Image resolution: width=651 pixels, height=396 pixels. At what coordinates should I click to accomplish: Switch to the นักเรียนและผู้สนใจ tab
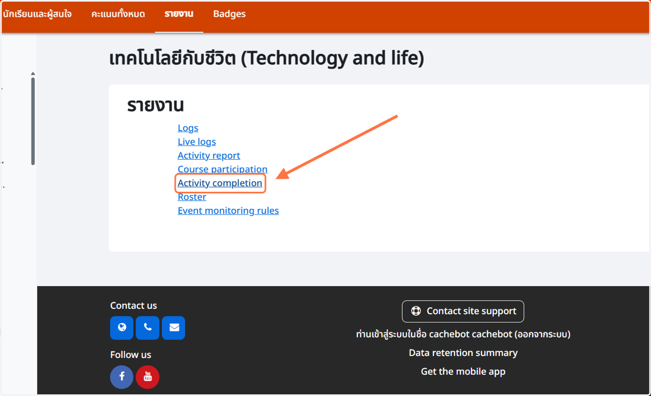coord(37,14)
